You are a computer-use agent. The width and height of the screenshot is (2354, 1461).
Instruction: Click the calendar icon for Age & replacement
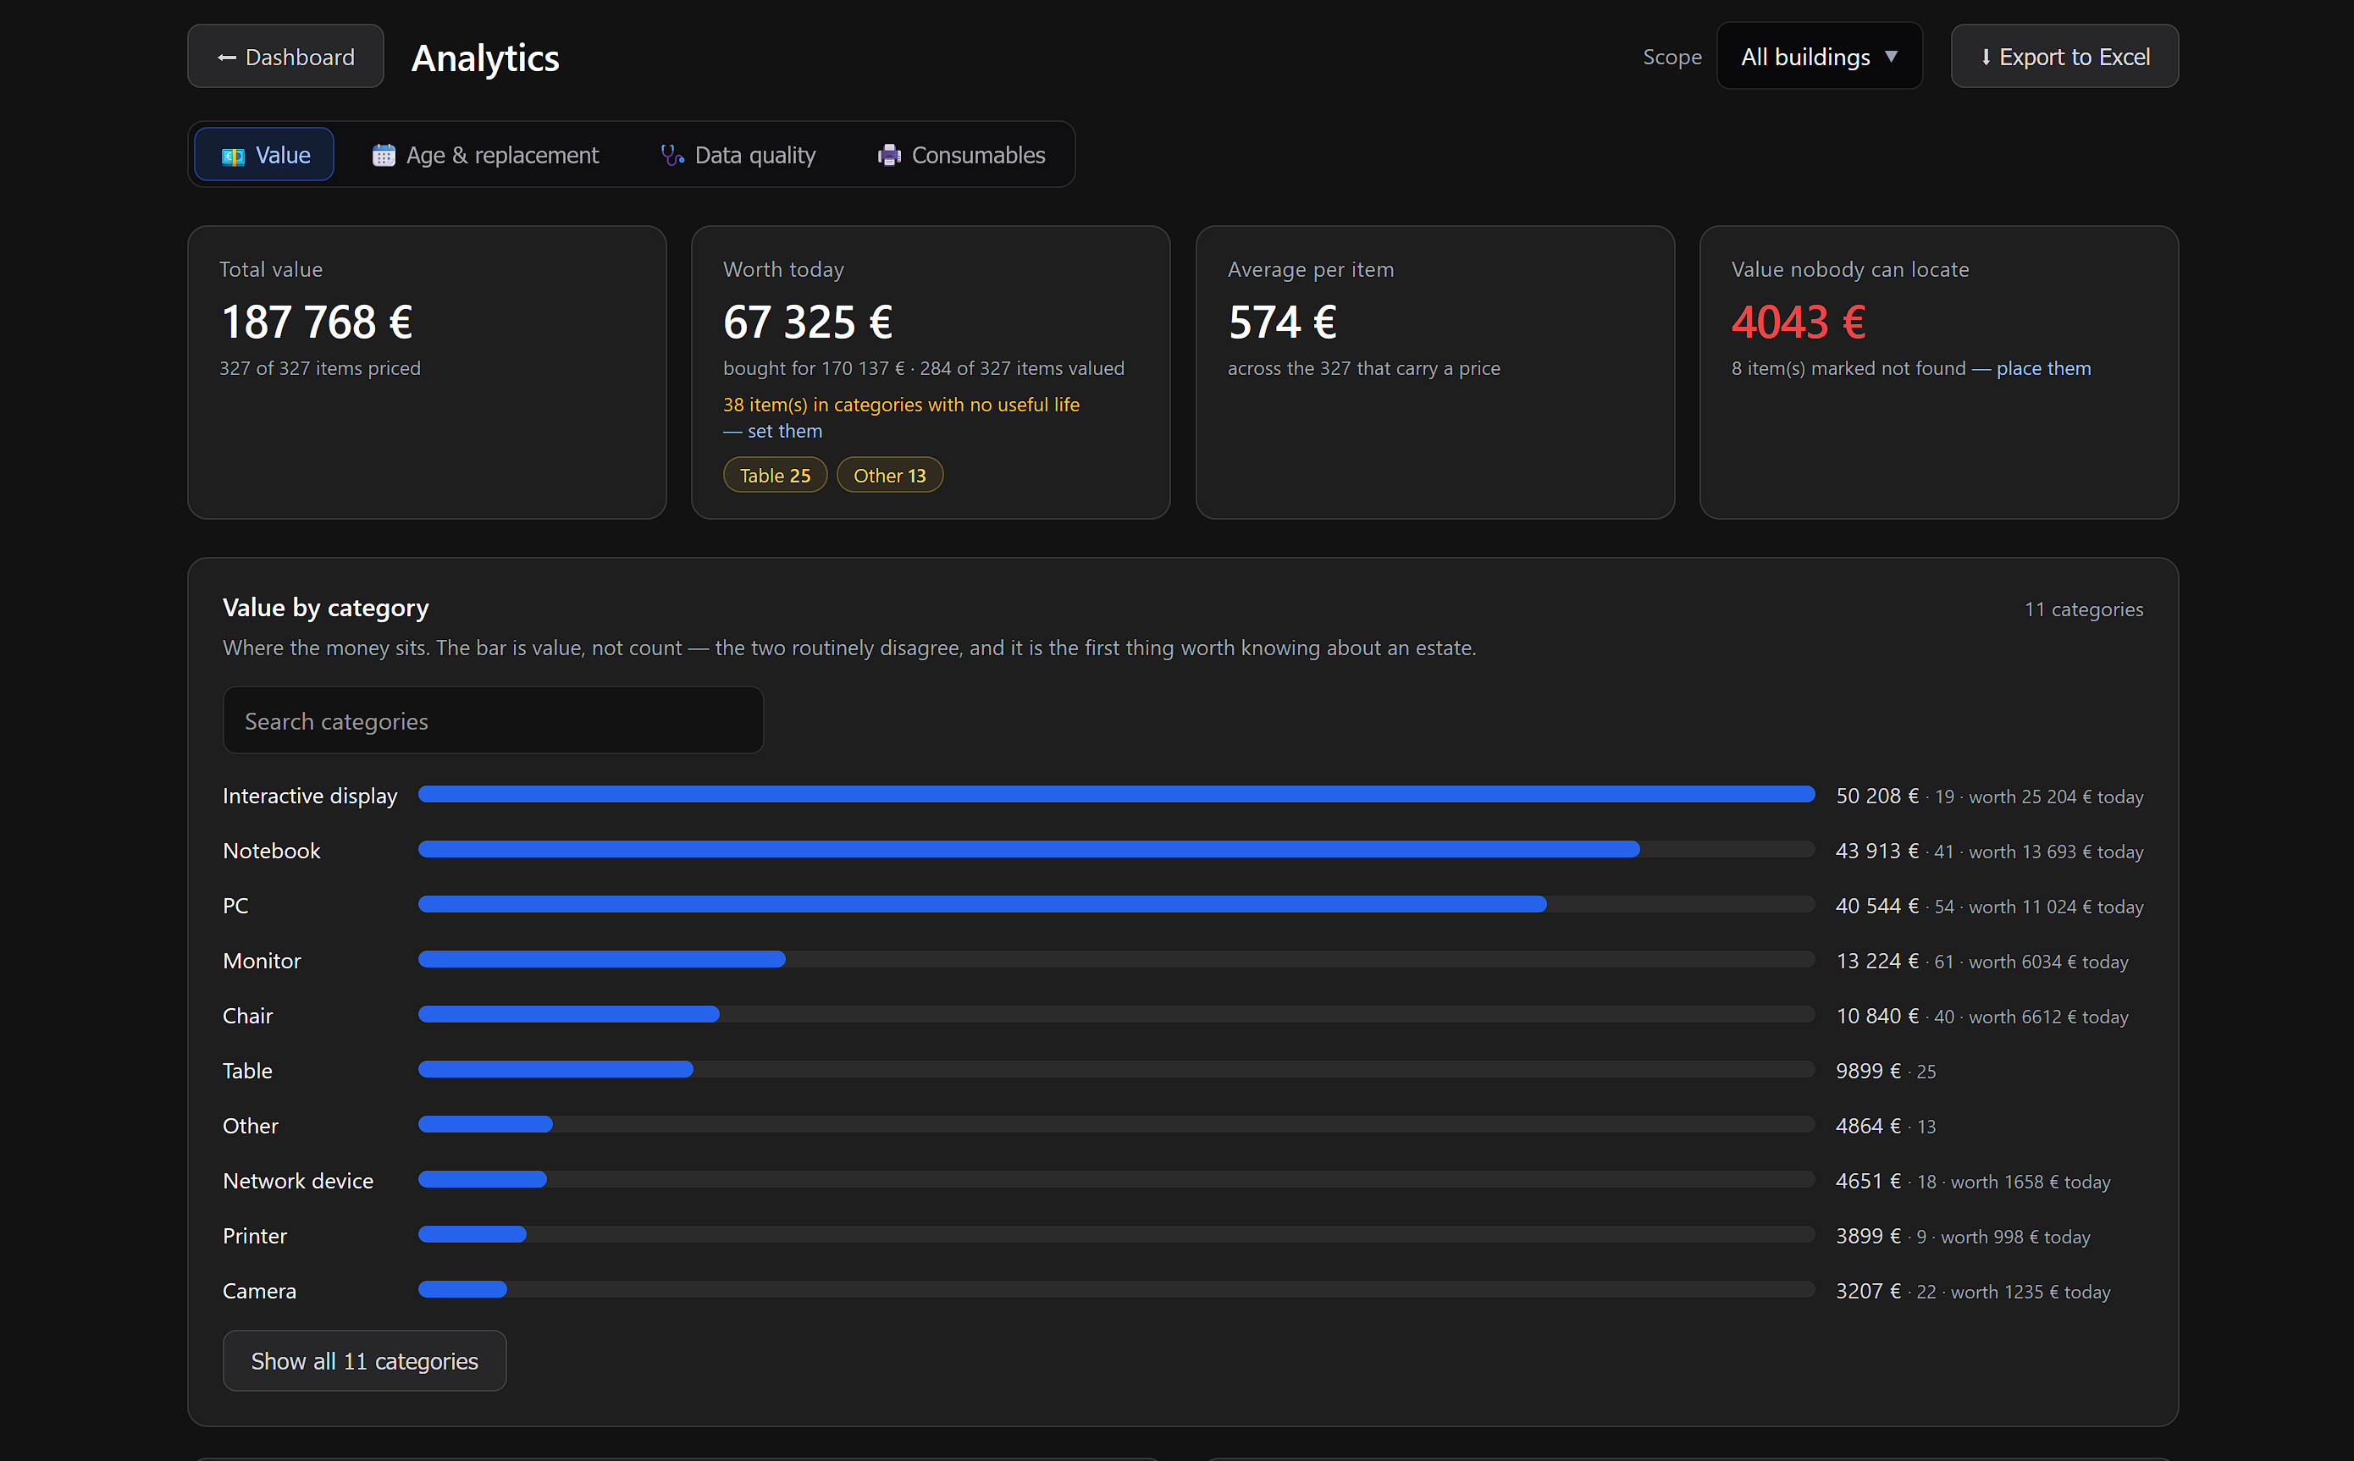click(384, 156)
